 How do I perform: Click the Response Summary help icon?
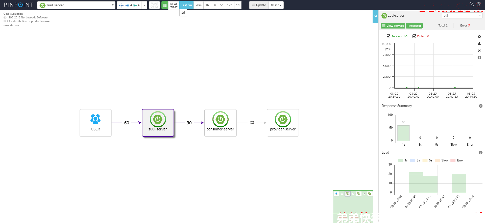tap(480, 106)
